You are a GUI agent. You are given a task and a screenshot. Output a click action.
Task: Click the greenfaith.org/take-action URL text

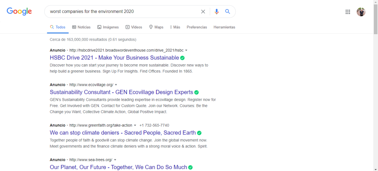[101, 125]
